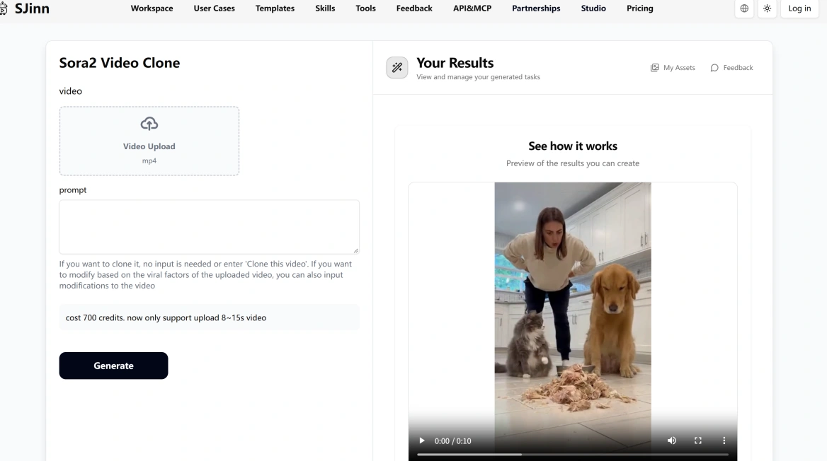
Task: Click the clone instructions helper text
Action: tap(206, 274)
